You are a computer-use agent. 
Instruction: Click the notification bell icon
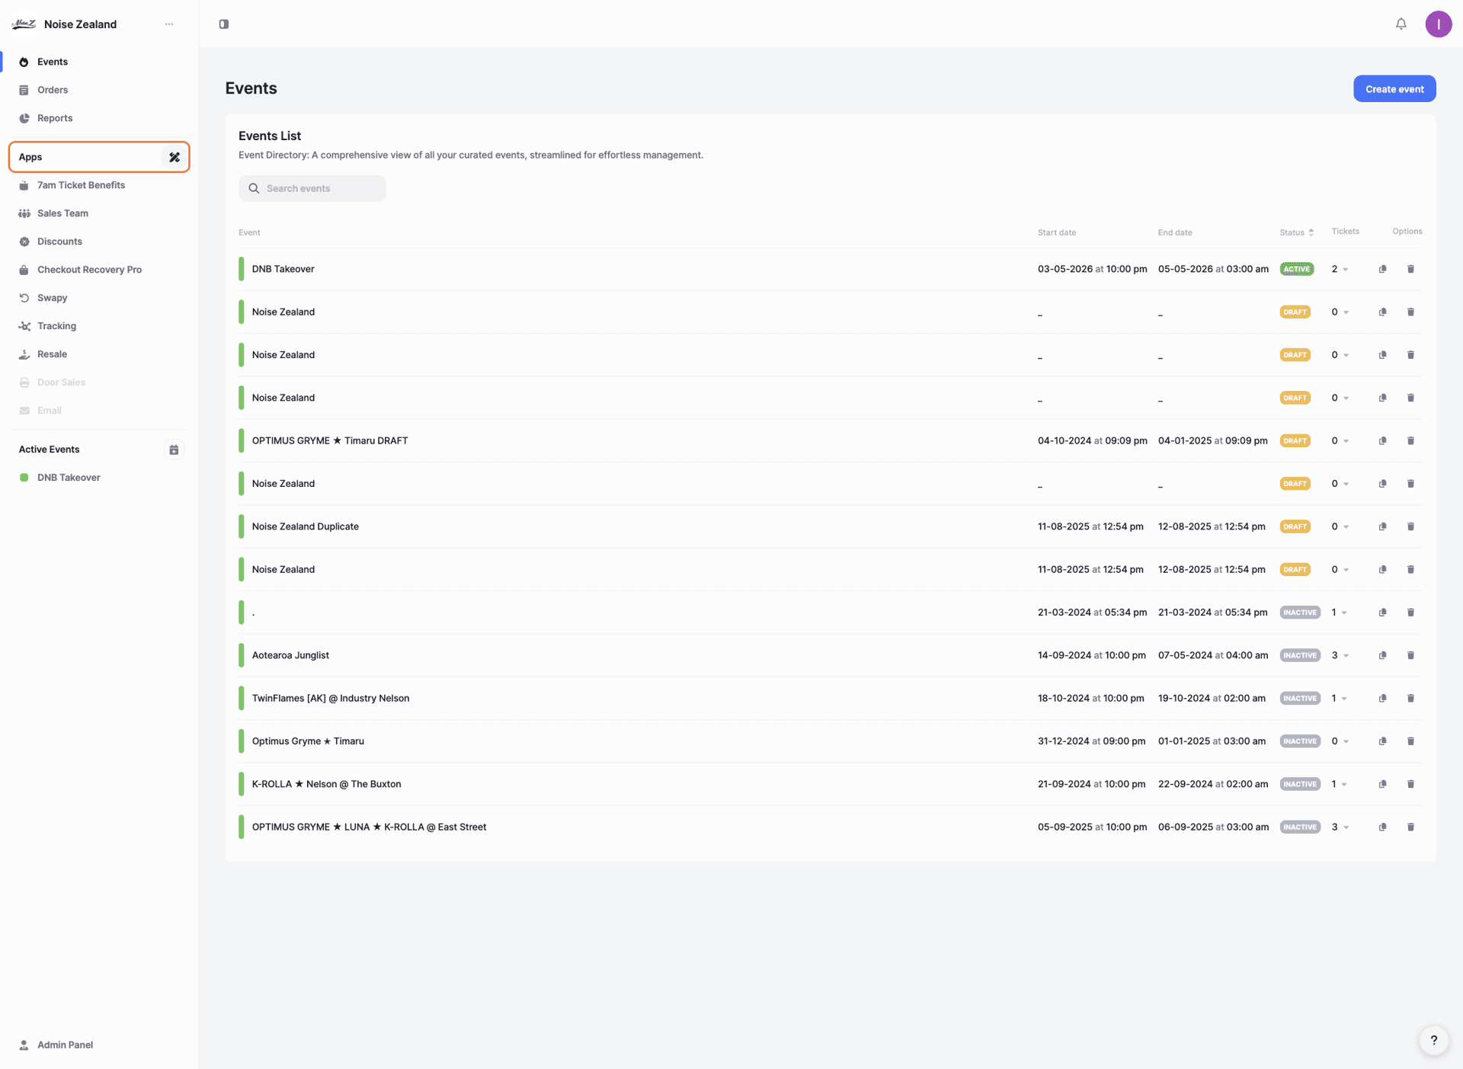[1401, 24]
